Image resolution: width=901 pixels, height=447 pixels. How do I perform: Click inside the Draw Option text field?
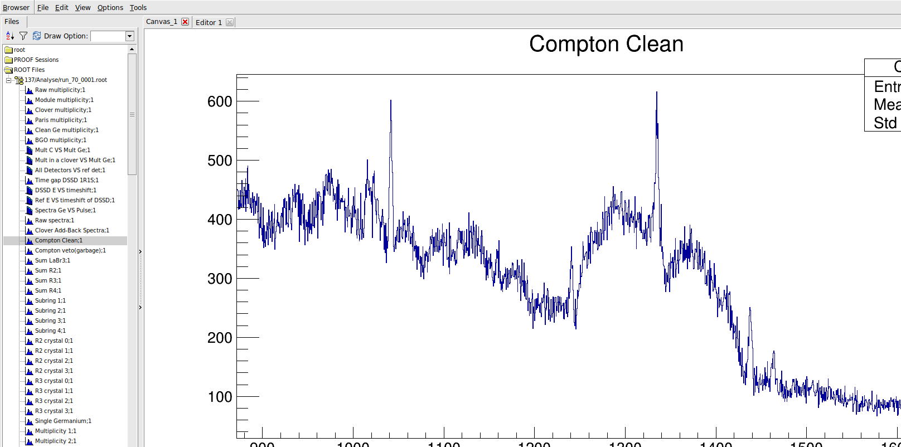[x=108, y=36]
